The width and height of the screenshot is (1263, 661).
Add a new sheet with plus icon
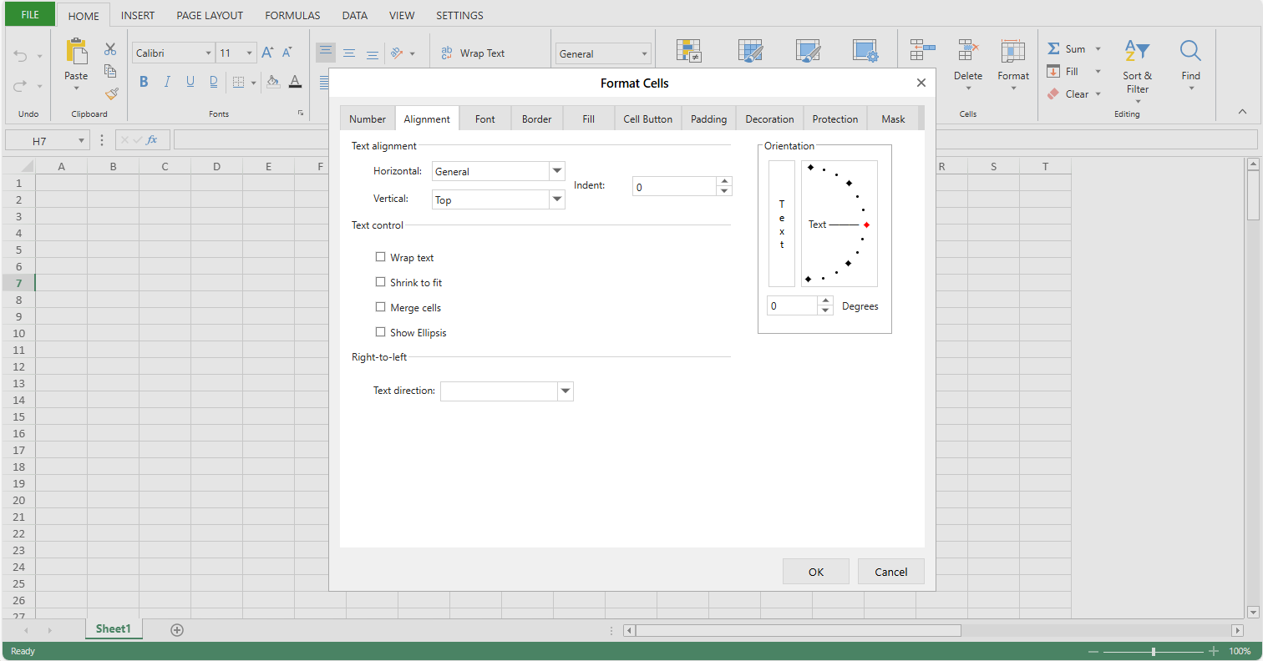(x=177, y=630)
